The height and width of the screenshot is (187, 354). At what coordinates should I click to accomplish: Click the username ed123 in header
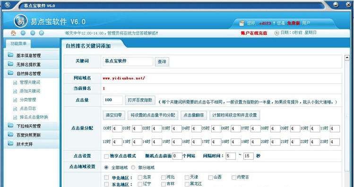[266, 23]
